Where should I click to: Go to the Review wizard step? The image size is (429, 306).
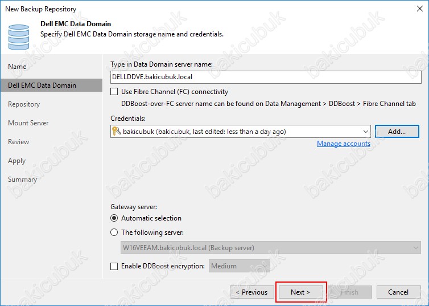[x=19, y=142]
